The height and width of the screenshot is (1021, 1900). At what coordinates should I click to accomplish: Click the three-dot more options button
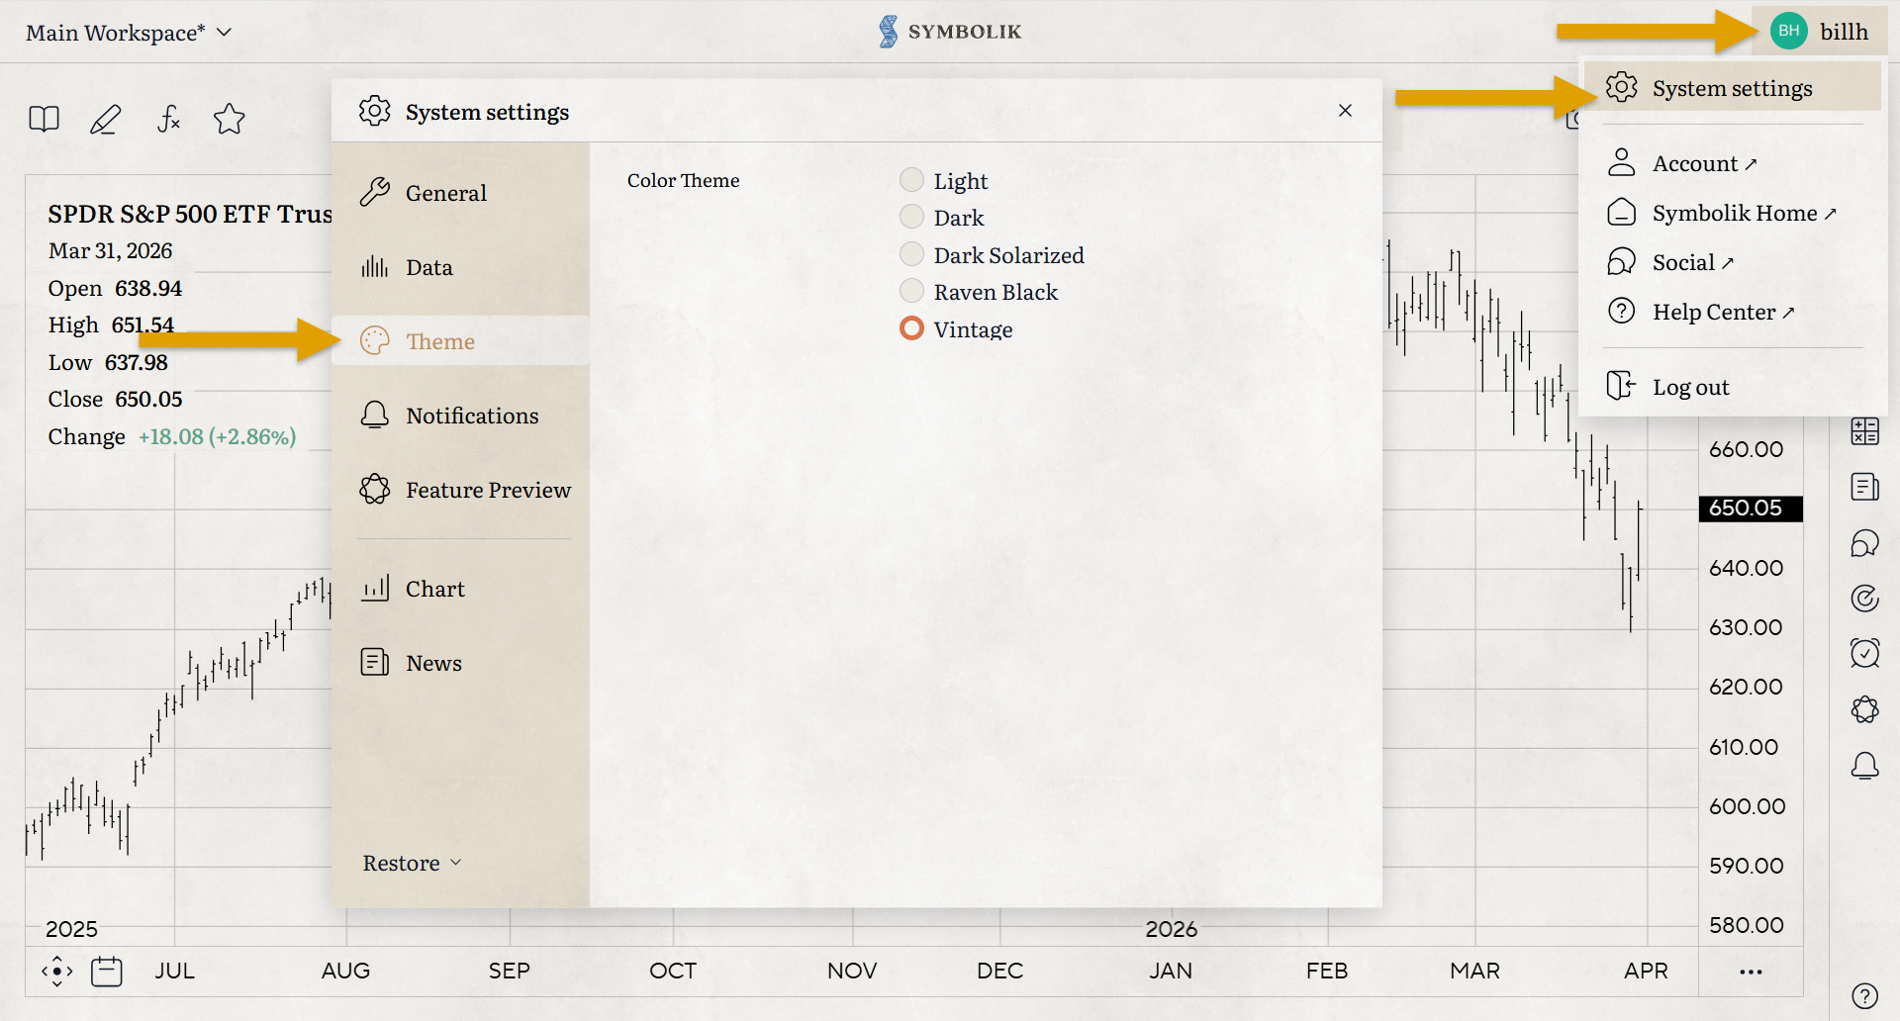click(1751, 972)
